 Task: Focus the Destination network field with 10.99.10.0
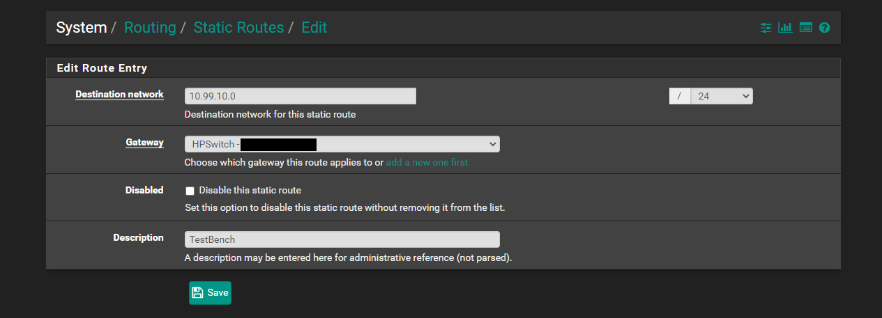pyautogui.click(x=300, y=96)
